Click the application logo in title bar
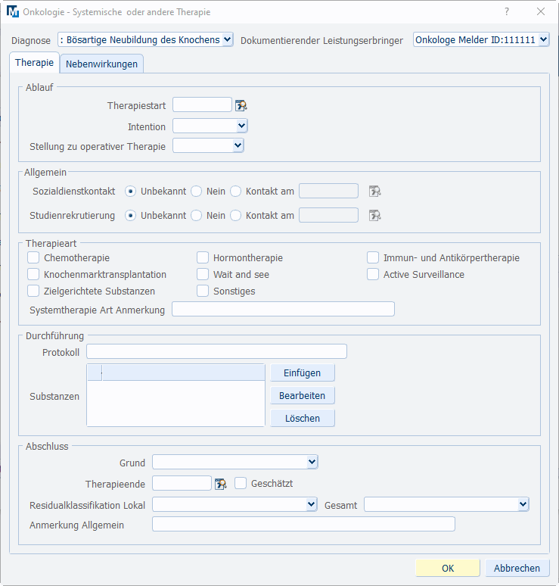The width and height of the screenshot is (559, 586). (x=12, y=12)
